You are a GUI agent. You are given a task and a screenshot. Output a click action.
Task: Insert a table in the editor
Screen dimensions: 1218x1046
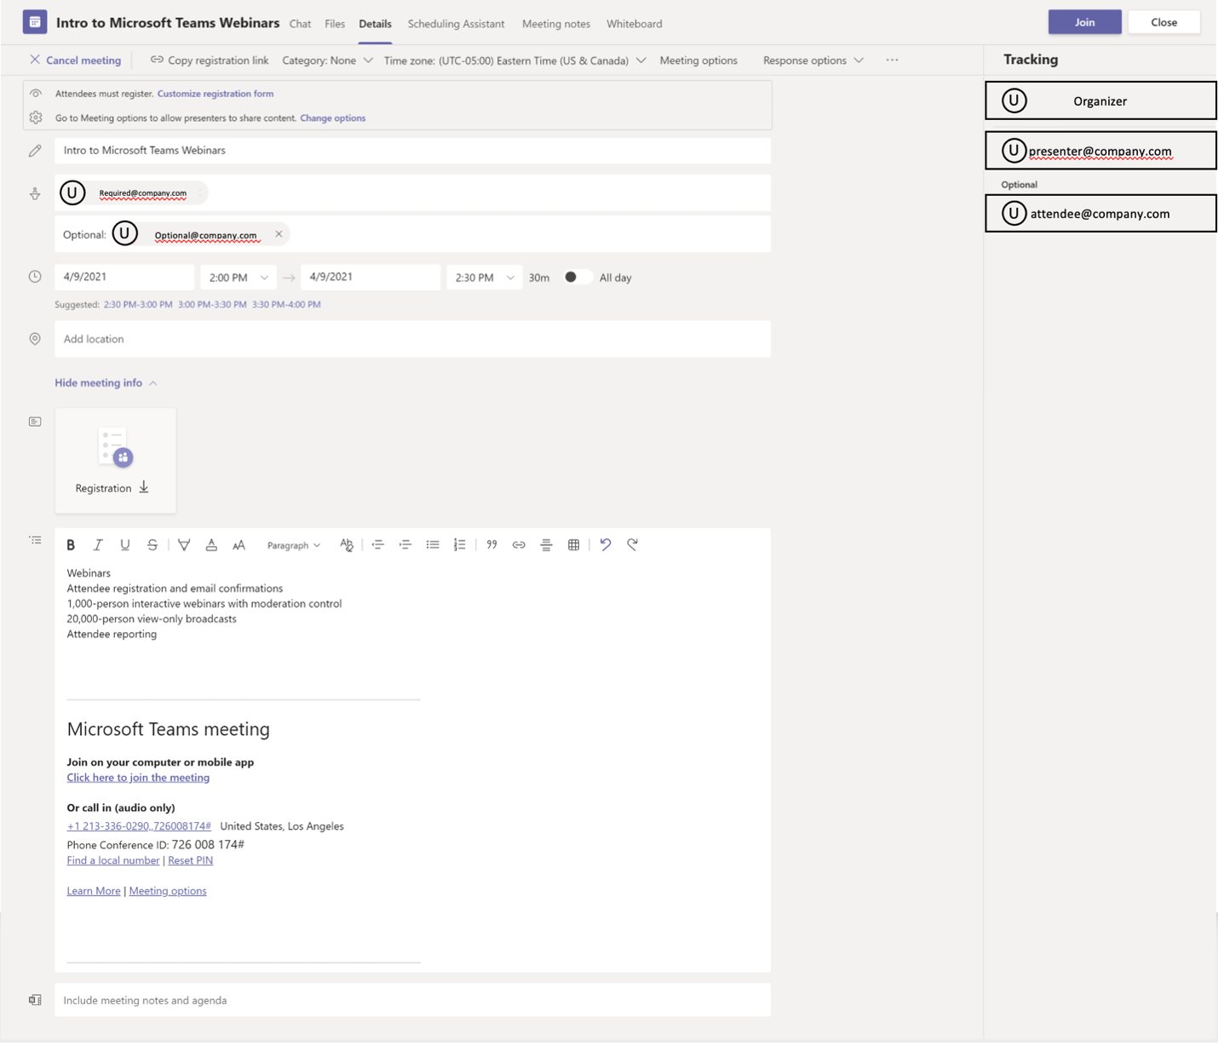pos(573,545)
